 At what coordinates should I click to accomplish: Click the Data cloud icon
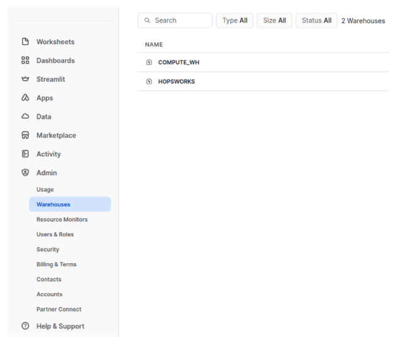pos(25,117)
